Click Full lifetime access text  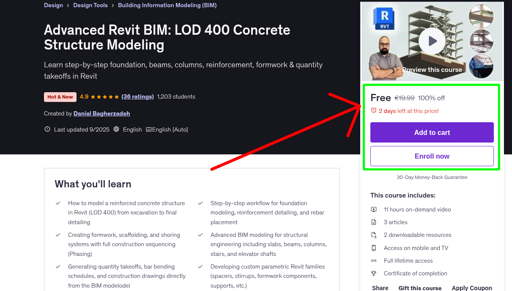(x=408, y=261)
